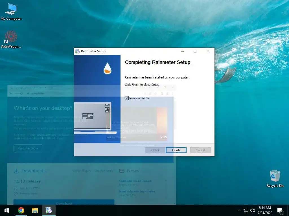Click the Rainmeter installer taskbar icon
The height and width of the screenshot is (216, 289).
(x=49, y=210)
